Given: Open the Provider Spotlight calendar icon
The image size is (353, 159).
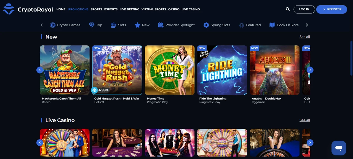Looking at the screenshot, I should click(161, 25).
